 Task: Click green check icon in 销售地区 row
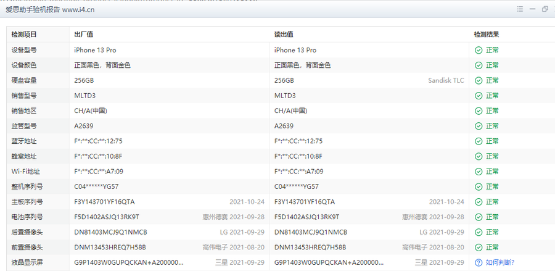[x=478, y=110]
